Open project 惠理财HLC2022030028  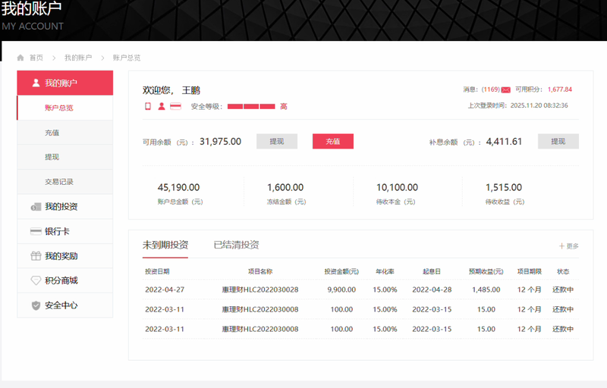point(260,289)
